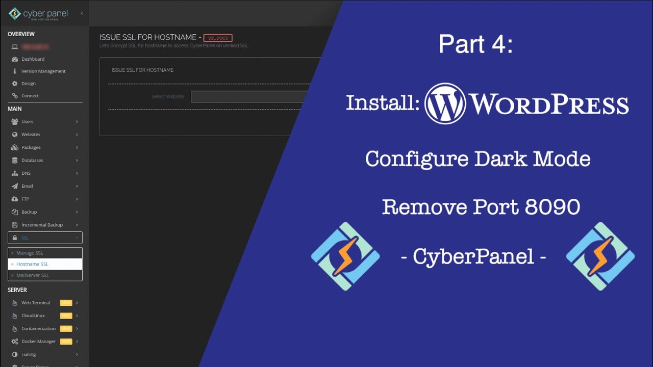Click the Packages cubes icon
Image resolution: width=653 pixels, height=367 pixels.
[x=15, y=147]
